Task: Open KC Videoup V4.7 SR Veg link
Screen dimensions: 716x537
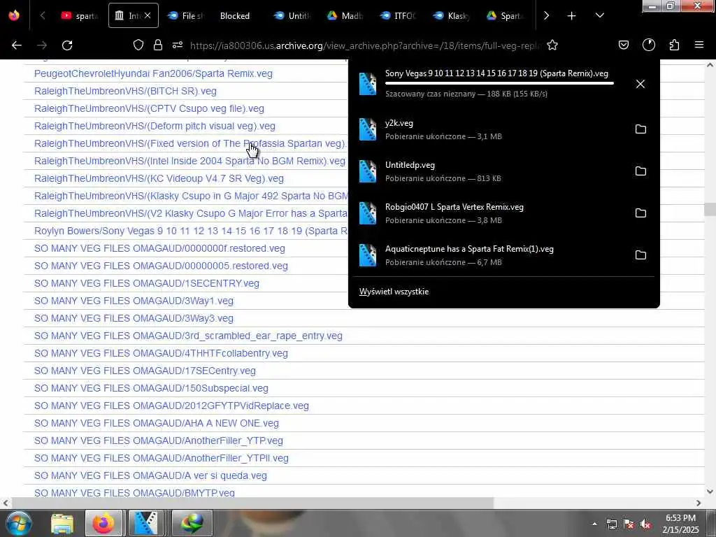Action: (159, 178)
